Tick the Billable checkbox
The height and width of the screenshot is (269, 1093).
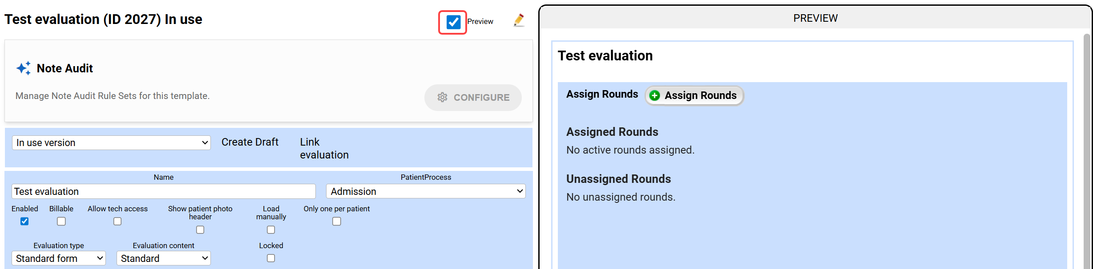click(x=61, y=221)
